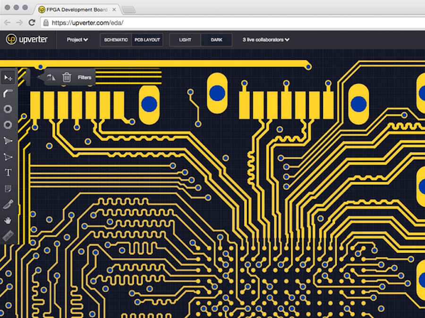Choose the outlined polygon tool
This screenshot has height=318, width=425.
point(8,157)
